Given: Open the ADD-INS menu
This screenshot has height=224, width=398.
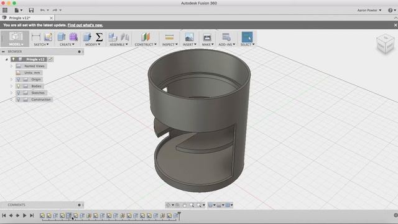Looking at the screenshot, I should click(226, 44).
